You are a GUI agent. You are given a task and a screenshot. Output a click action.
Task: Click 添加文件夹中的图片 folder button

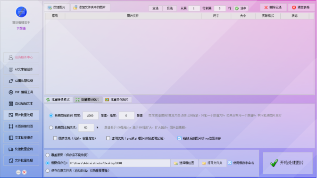pos(90,8)
